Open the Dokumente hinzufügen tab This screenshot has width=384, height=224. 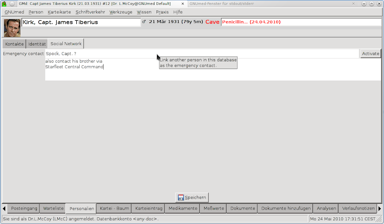pyautogui.click(x=286, y=208)
